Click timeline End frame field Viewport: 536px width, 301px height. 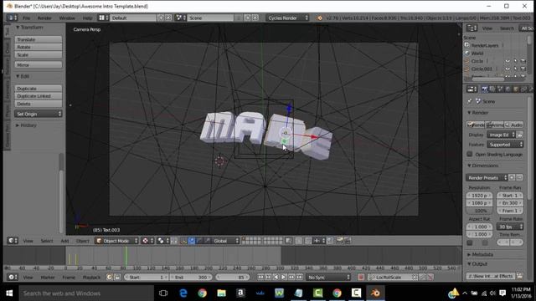pyautogui.click(x=191, y=277)
